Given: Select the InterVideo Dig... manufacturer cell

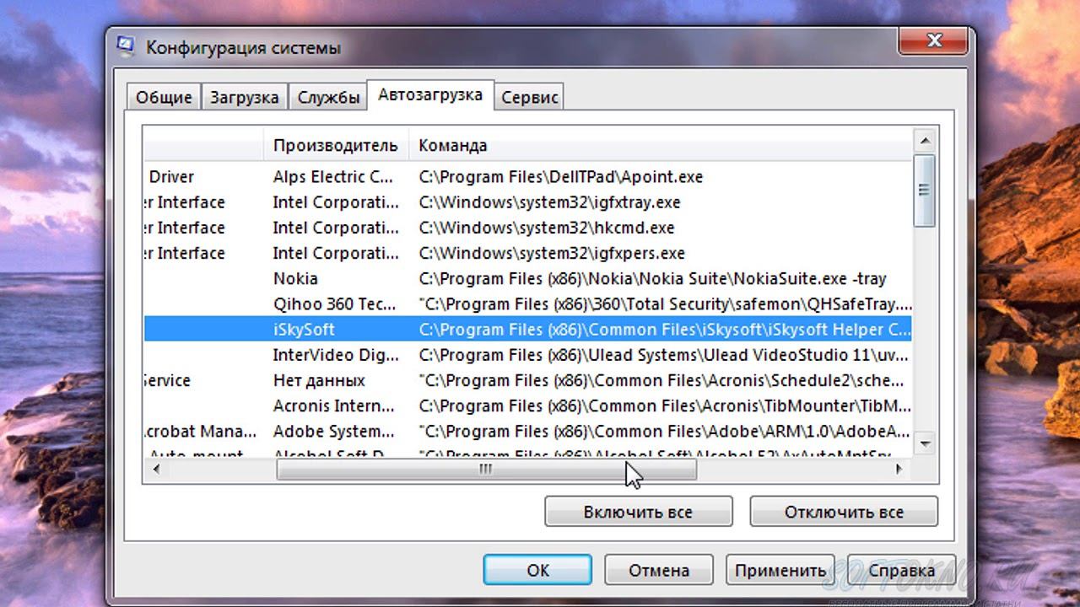Looking at the screenshot, I should pos(335,354).
